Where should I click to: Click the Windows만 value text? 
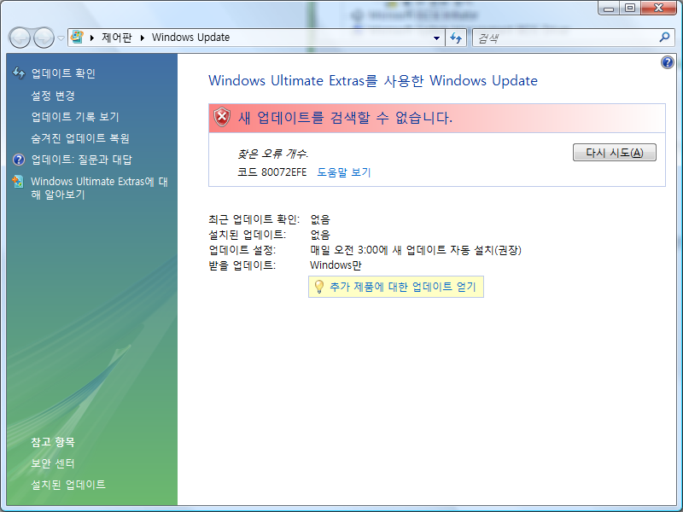[x=336, y=265]
